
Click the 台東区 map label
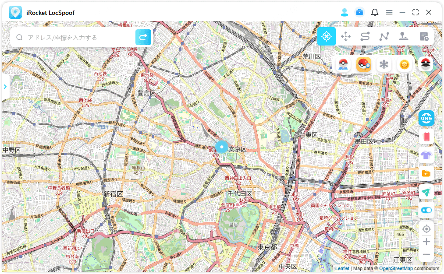(x=309, y=135)
